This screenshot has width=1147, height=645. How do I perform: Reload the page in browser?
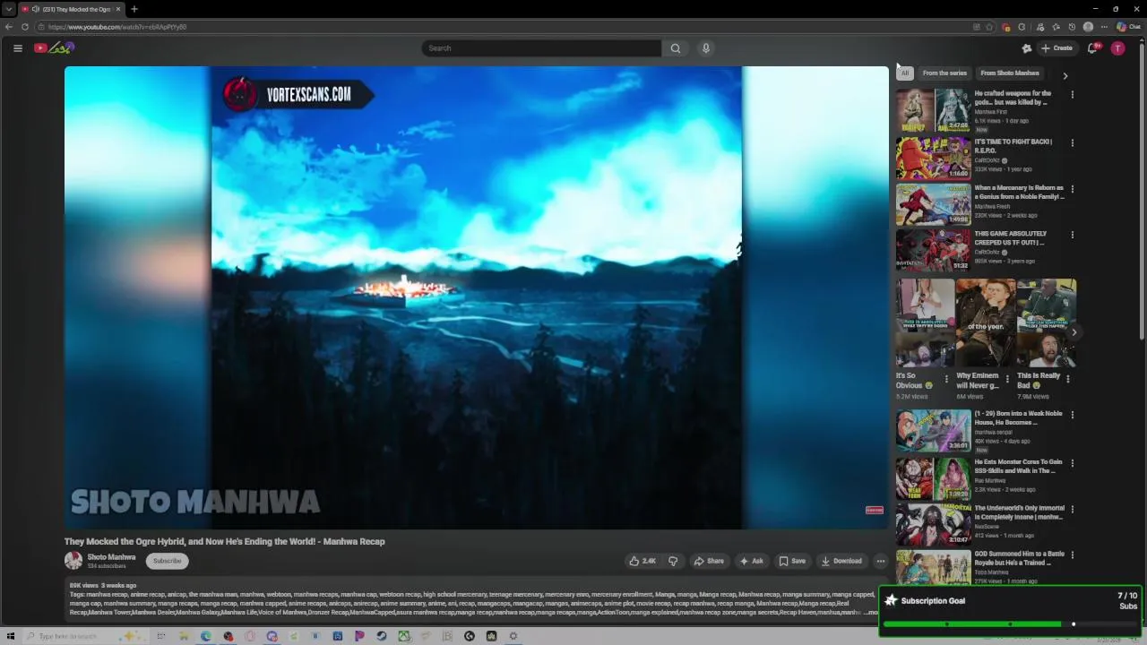(25, 27)
